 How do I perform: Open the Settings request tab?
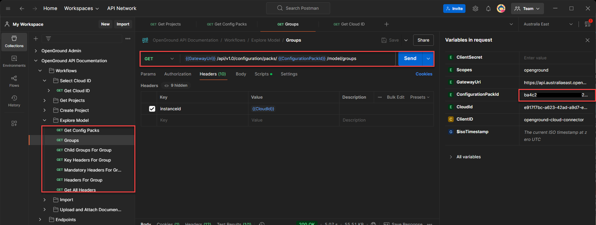click(x=289, y=74)
